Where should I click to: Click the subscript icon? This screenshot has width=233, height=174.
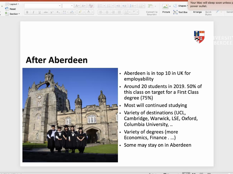(x=58, y=12)
